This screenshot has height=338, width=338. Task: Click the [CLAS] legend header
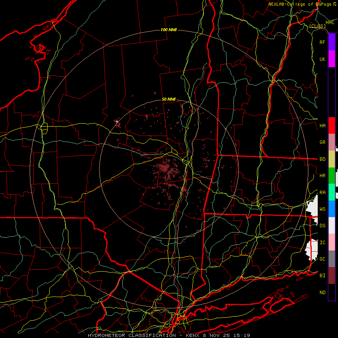317,26
